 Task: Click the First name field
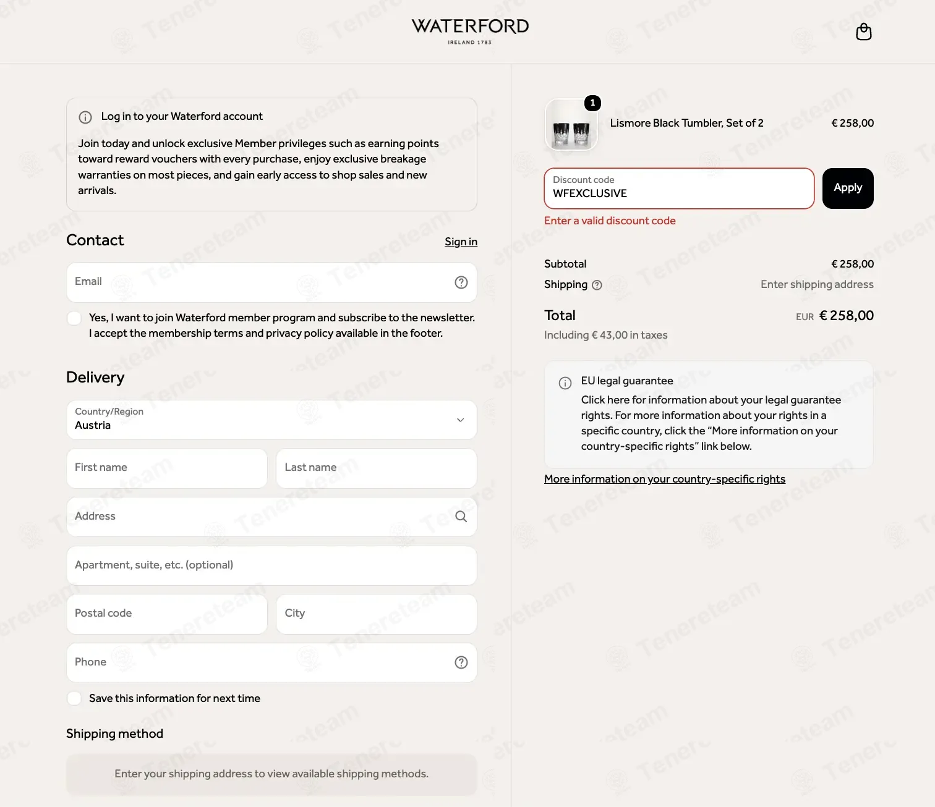click(x=167, y=468)
